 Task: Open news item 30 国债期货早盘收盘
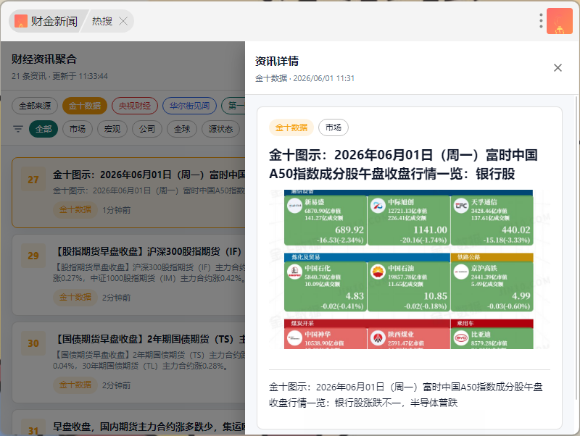point(128,362)
